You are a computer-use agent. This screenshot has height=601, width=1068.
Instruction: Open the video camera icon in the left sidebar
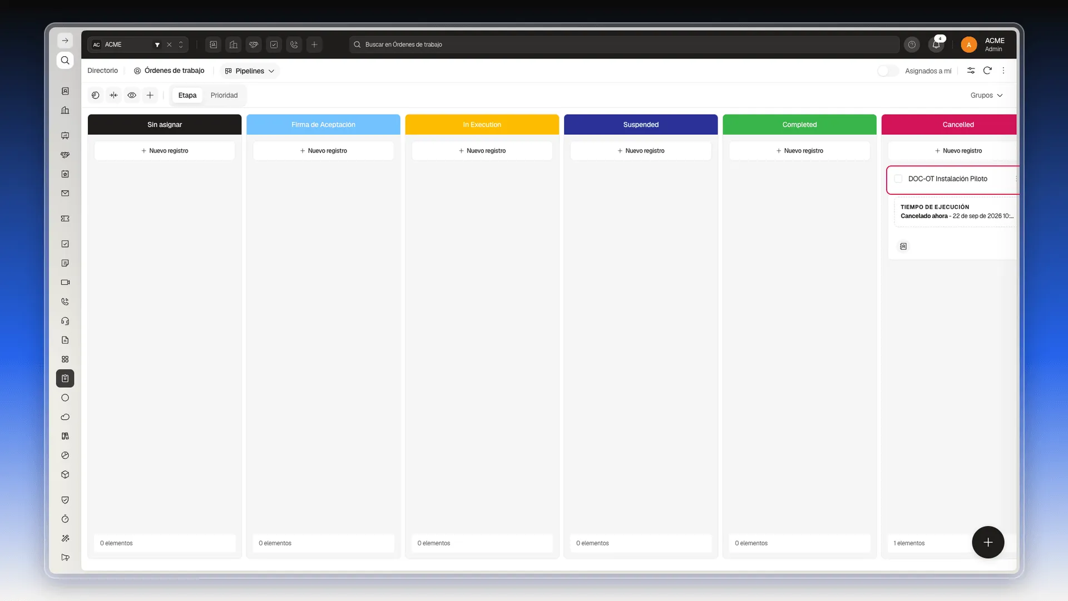tap(65, 282)
